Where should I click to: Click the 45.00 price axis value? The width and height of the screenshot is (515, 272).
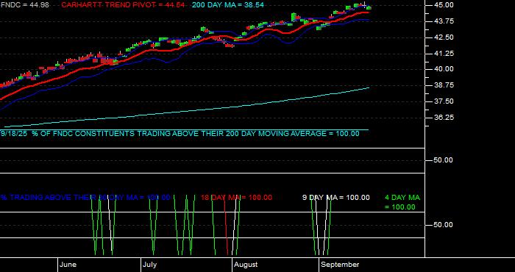tap(444, 5)
